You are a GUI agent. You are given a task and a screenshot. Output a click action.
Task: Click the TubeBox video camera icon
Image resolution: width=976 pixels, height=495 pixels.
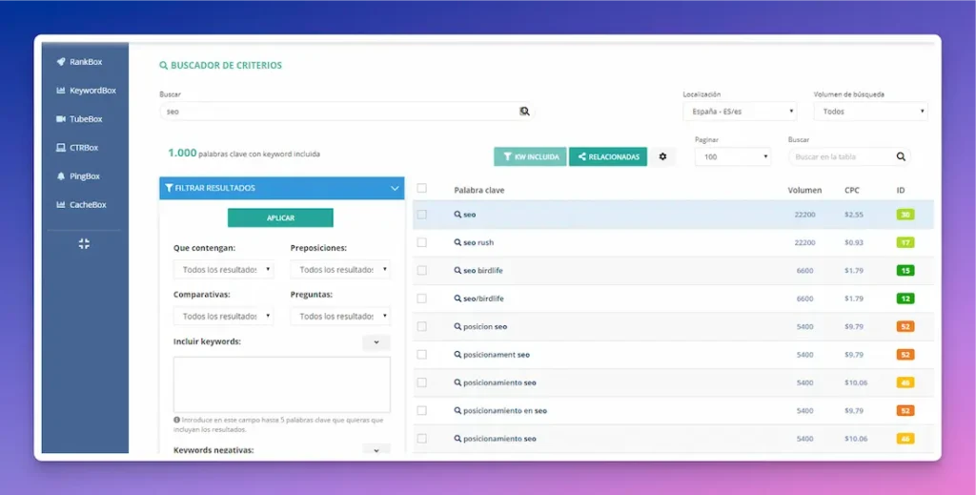60,119
